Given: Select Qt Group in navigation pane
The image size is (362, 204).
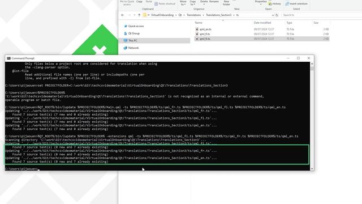Looking at the screenshot, I should coord(134,33).
